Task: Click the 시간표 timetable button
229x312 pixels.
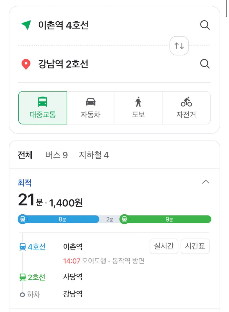Action: 195,246
